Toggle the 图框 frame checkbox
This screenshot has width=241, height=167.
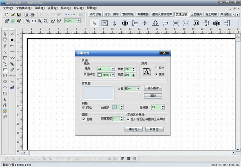[84, 119]
